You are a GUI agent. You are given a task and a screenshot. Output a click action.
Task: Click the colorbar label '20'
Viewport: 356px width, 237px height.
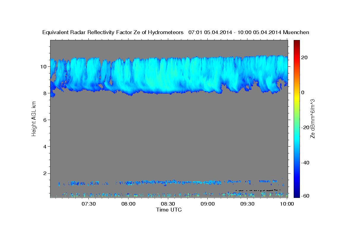tap(304, 57)
